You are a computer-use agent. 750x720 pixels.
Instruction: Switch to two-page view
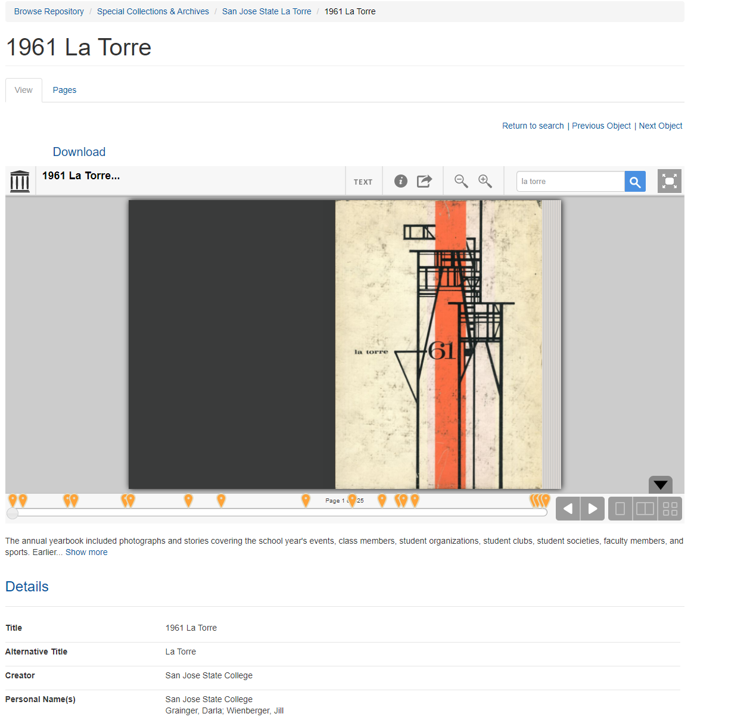(x=645, y=509)
